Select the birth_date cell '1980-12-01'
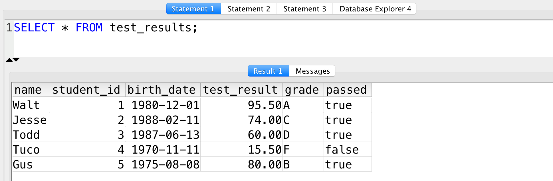The image size is (553, 181). tap(163, 105)
